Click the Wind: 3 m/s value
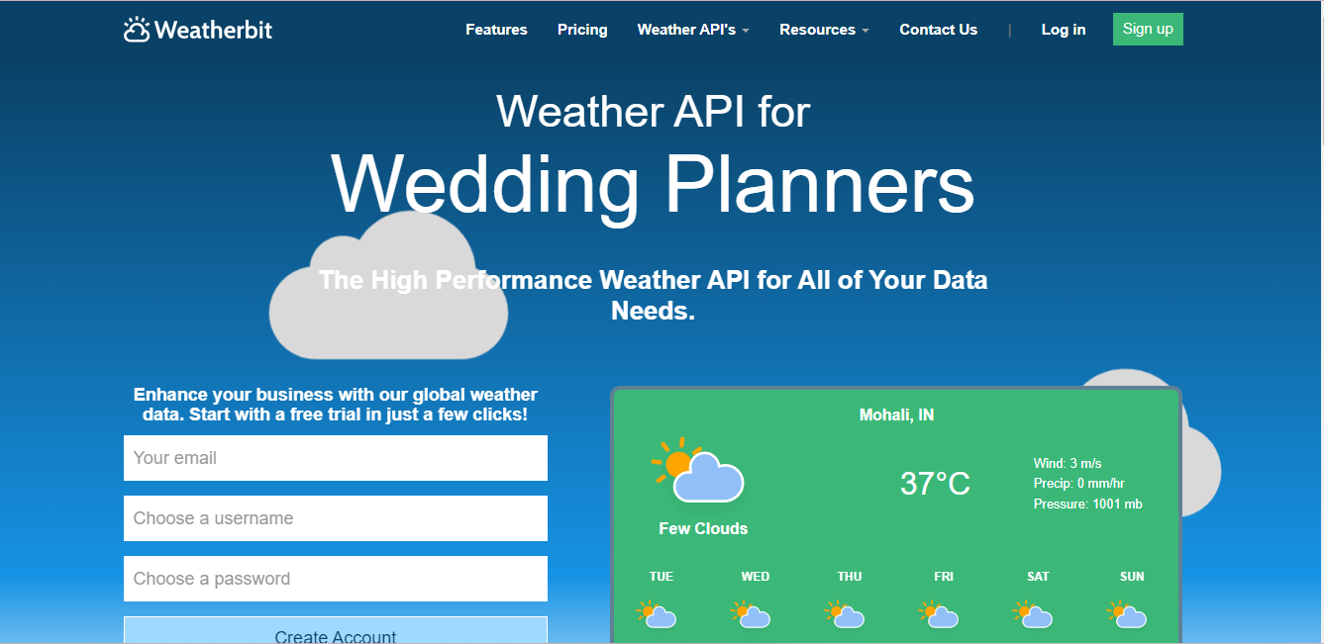 (x=1068, y=463)
